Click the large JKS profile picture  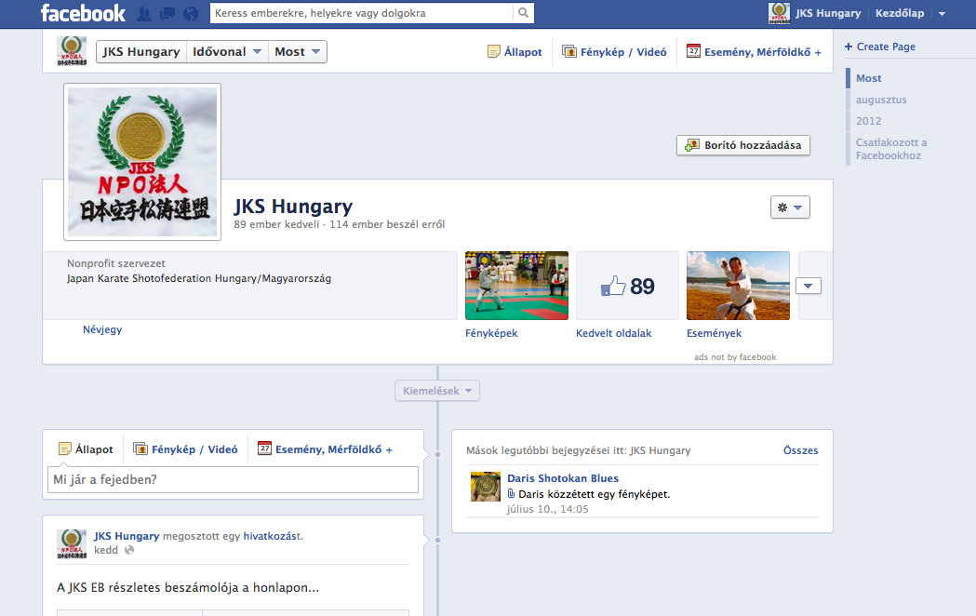coord(142,162)
